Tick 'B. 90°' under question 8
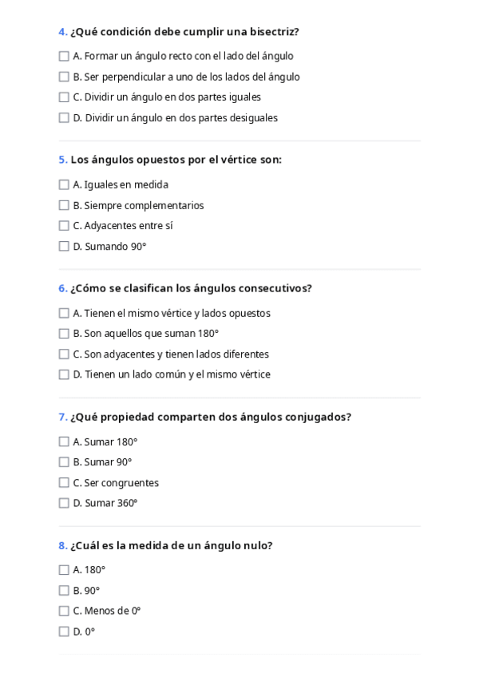Image resolution: width=479 pixels, height=677 pixels. [x=64, y=591]
